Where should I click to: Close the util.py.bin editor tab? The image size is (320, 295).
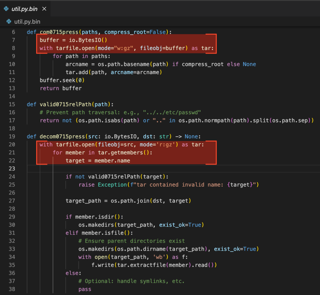(x=44, y=9)
